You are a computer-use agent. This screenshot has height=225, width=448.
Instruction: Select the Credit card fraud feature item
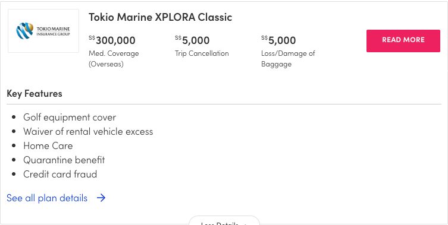tap(60, 174)
